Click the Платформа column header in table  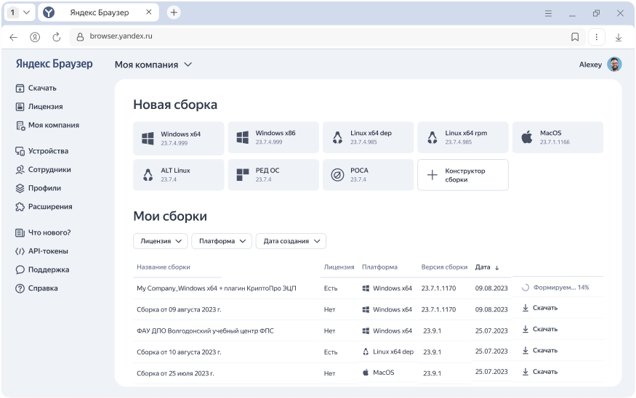(379, 267)
